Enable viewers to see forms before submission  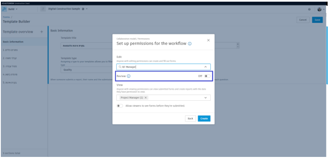(120, 106)
